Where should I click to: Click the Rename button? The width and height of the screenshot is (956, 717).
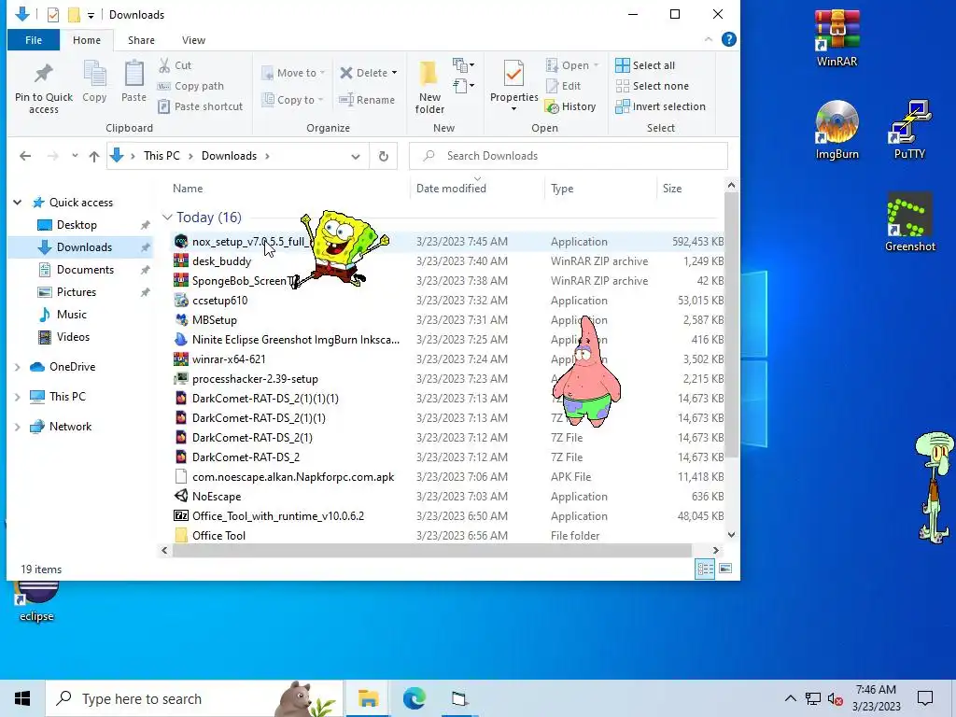click(x=367, y=99)
